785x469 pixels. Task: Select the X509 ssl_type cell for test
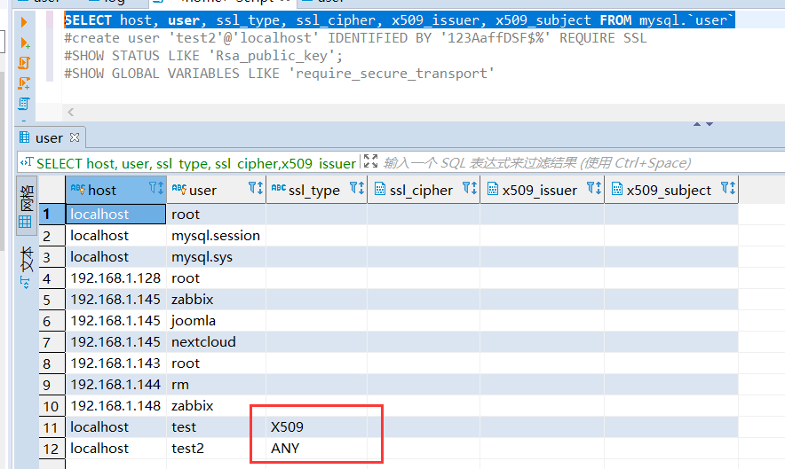pyautogui.click(x=315, y=427)
